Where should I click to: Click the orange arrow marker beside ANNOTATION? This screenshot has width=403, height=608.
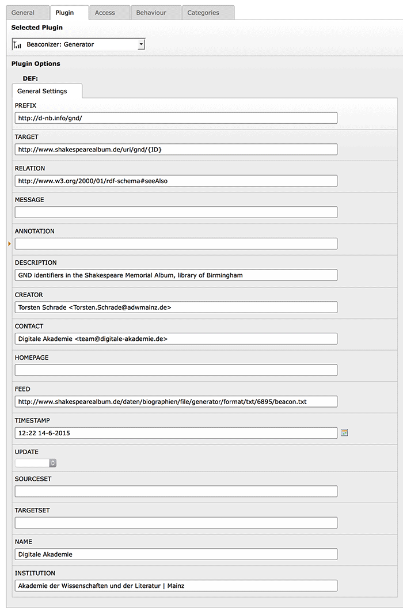click(10, 244)
